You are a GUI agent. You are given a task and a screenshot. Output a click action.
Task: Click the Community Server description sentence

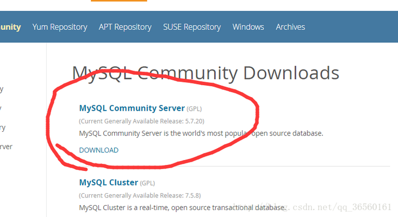201,133
